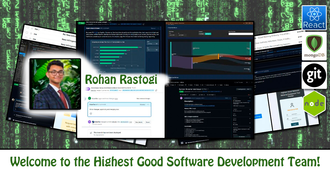This screenshot has width=330, height=173.
Task: Click the user avatar icon on the HGN login card
Action: pyautogui.click(x=292, y=105)
